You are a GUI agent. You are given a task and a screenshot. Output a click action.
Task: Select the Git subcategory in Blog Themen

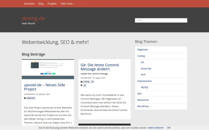point(142,62)
